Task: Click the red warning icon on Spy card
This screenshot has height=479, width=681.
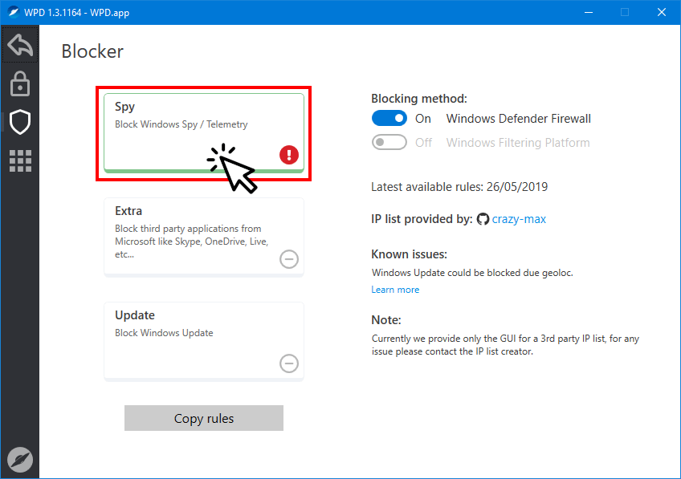Action: click(x=289, y=155)
